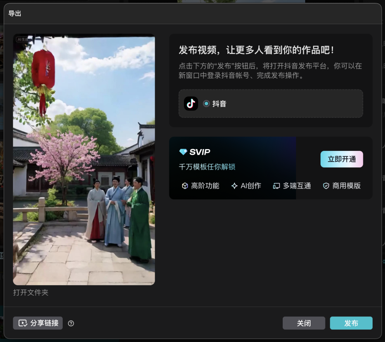Click the 商用模版 shield icon
This screenshot has width=385, height=342.
tap(326, 185)
